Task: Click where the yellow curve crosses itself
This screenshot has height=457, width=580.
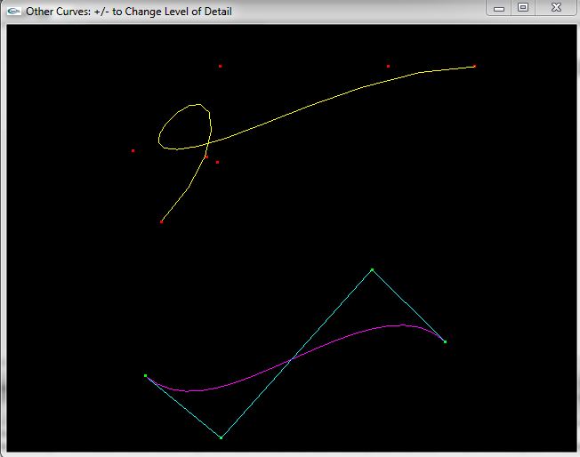Action: point(208,141)
